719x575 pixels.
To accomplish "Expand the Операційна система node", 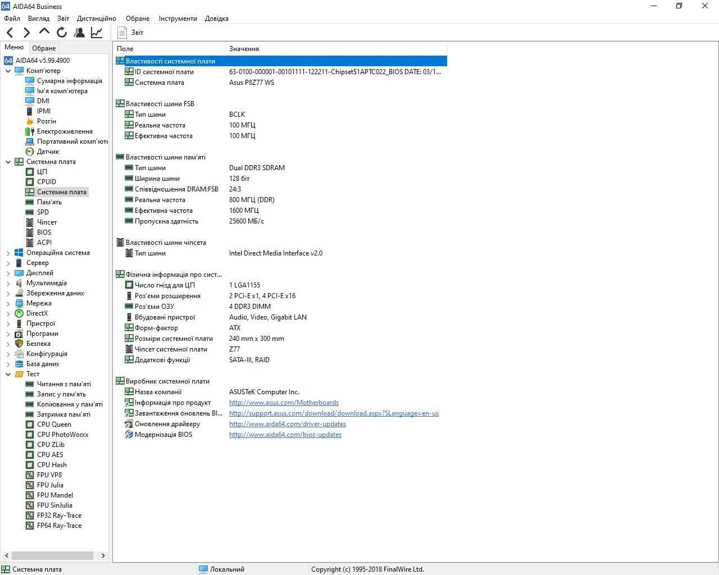I will pos(8,253).
